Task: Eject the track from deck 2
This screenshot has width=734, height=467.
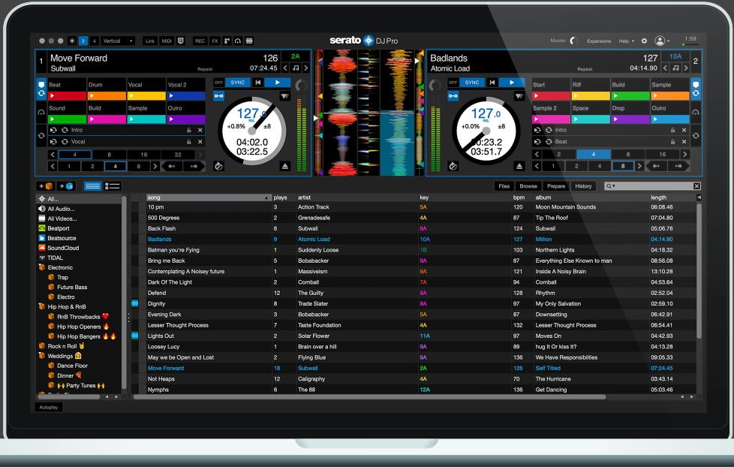Action: [519, 166]
